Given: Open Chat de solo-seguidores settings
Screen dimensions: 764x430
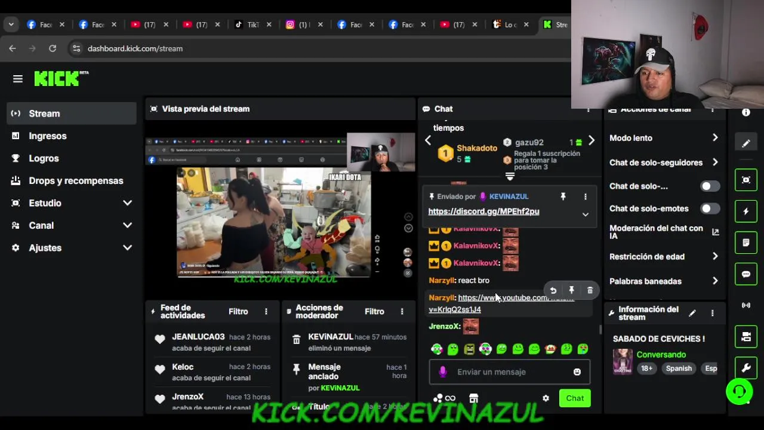Looking at the screenshot, I should coord(664,162).
